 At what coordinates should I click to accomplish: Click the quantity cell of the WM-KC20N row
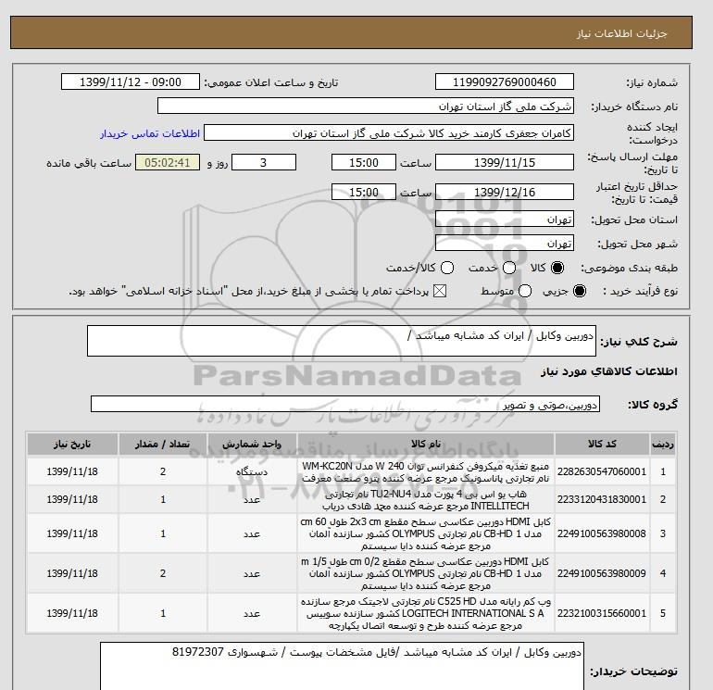click(163, 471)
